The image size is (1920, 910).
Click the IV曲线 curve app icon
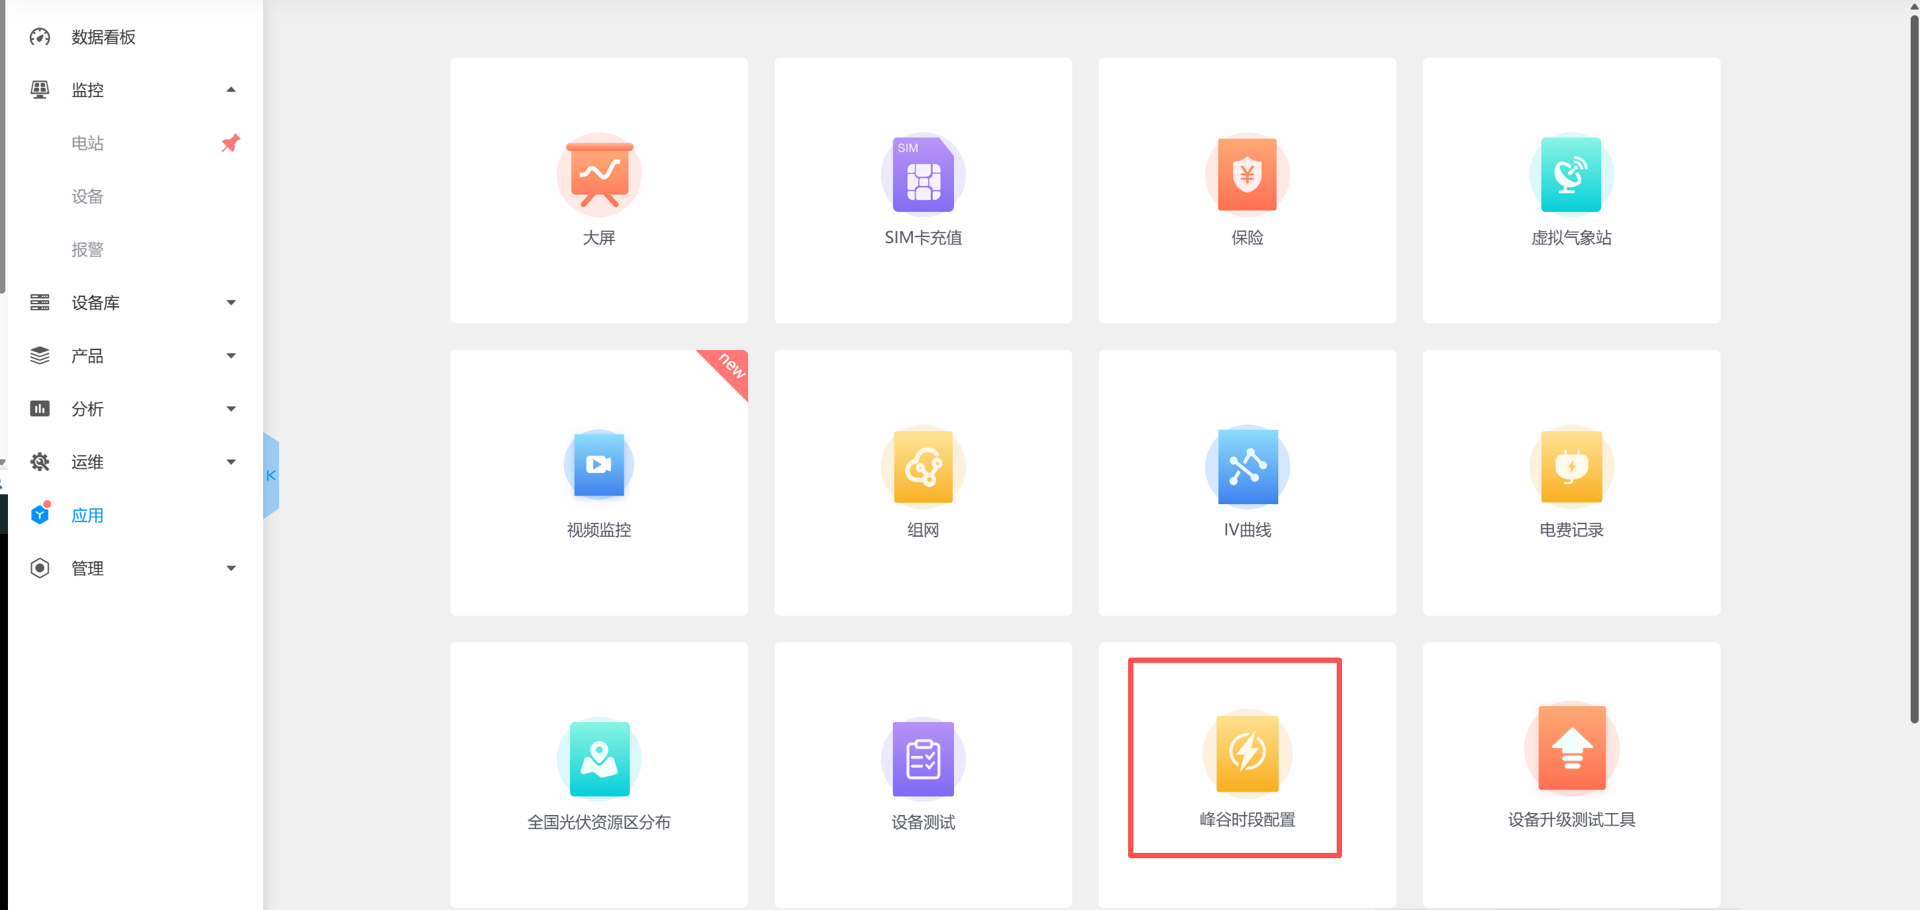[x=1247, y=468]
